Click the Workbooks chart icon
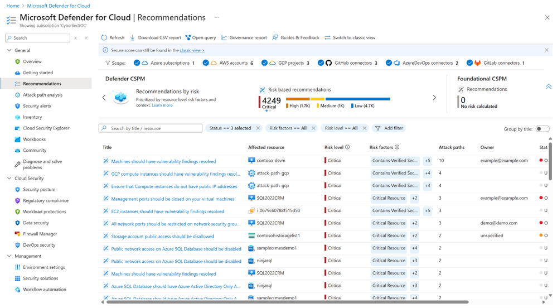 pyautogui.click(x=17, y=139)
